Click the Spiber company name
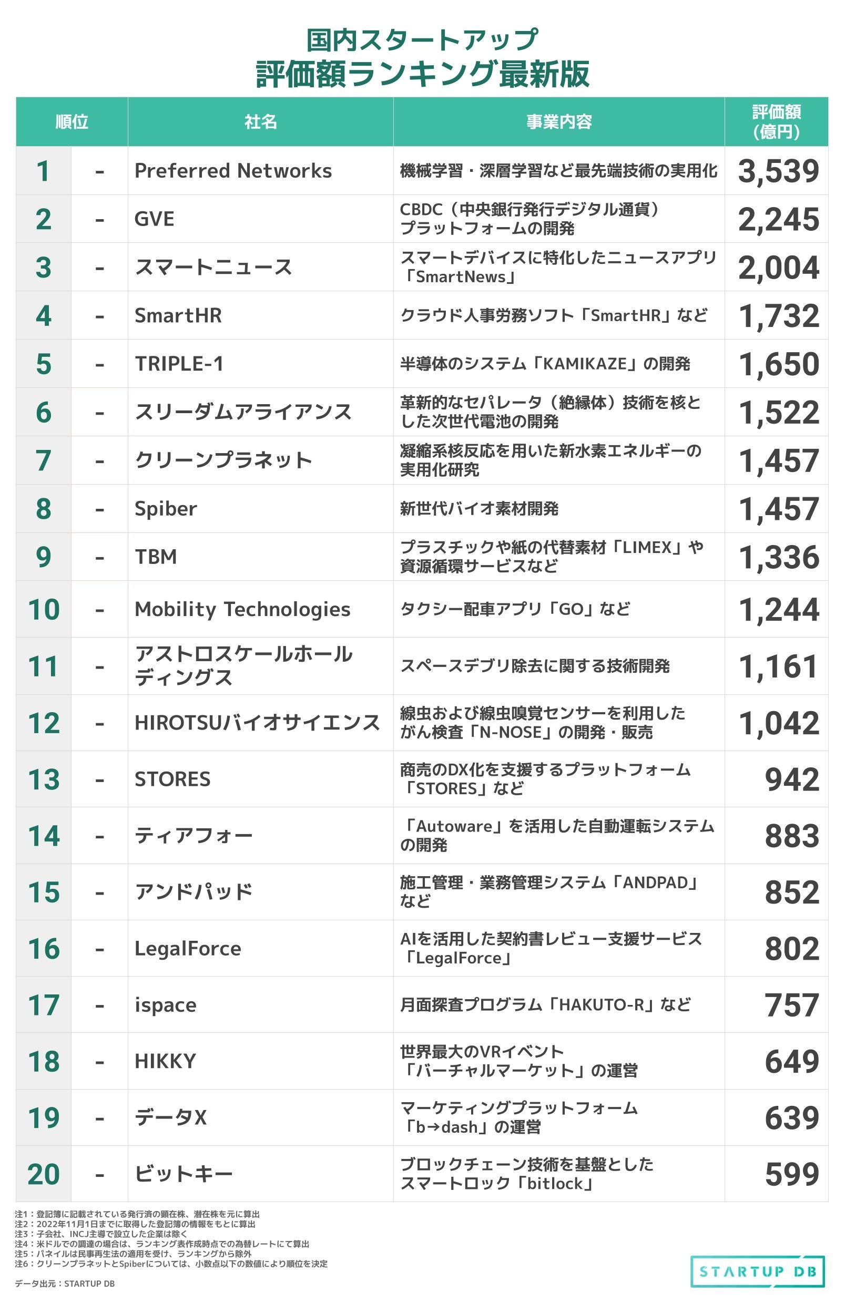Screen dimensions: 845x1314 tap(166, 509)
